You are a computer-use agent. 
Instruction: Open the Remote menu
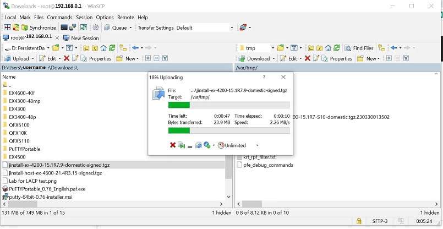(x=125, y=17)
